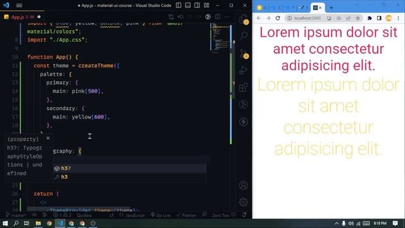Open editor More Actions ellipsis
Viewport: 405px width, 228px height.
227,17
